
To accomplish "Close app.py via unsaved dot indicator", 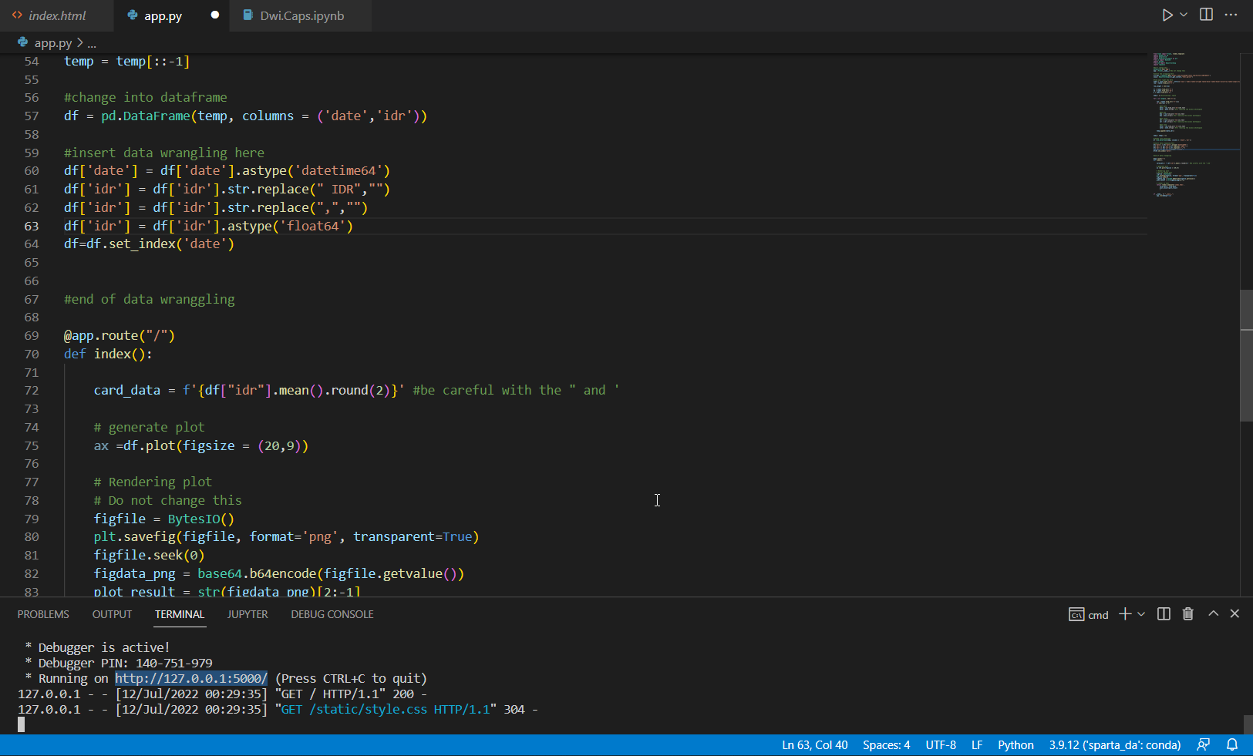I will point(215,15).
